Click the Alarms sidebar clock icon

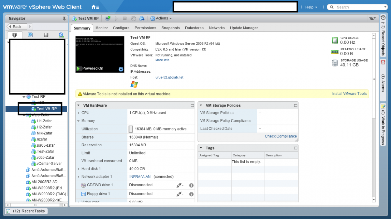pos(383,62)
